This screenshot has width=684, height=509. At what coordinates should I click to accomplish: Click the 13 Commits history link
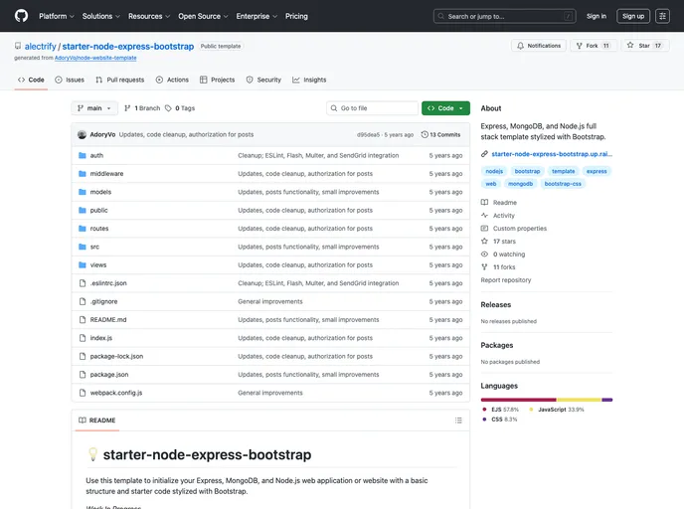tap(440, 134)
